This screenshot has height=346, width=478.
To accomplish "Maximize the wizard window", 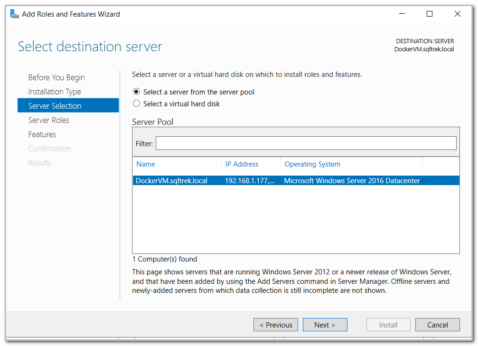I will tap(430, 14).
